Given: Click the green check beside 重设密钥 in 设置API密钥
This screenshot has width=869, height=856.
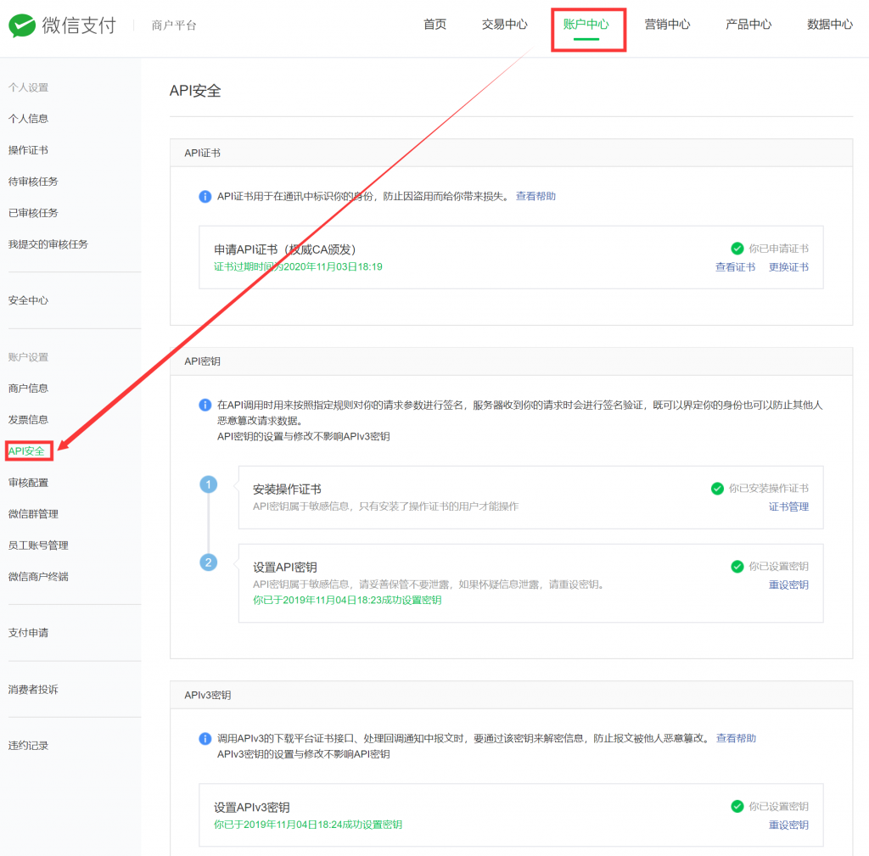Looking at the screenshot, I should click(737, 566).
